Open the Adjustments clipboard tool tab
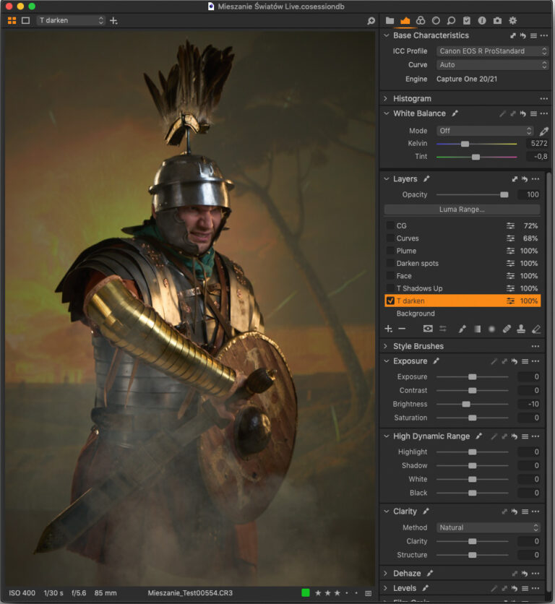This screenshot has width=555, height=604. [x=467, y=20]
